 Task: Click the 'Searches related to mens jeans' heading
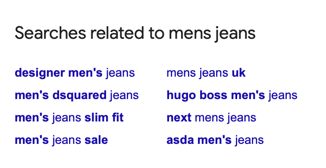point(135,33)
